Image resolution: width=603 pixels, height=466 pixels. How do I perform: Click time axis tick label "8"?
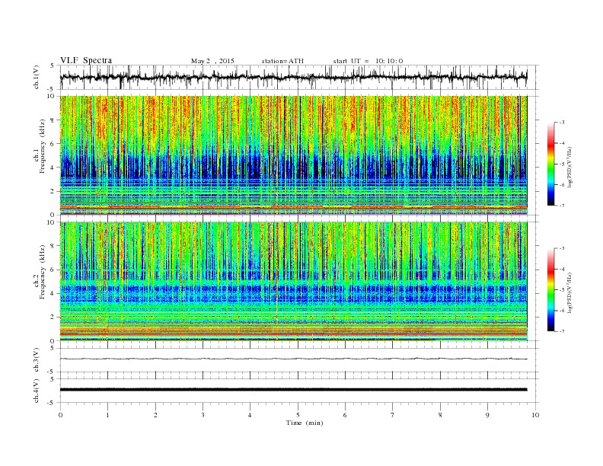440,415
